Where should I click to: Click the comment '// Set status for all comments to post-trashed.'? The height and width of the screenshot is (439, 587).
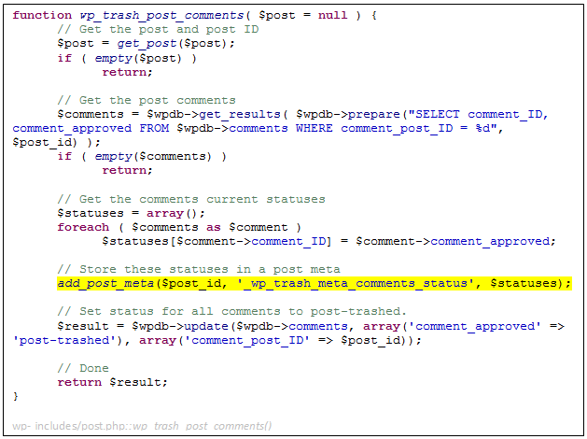[x=232, y=312]
